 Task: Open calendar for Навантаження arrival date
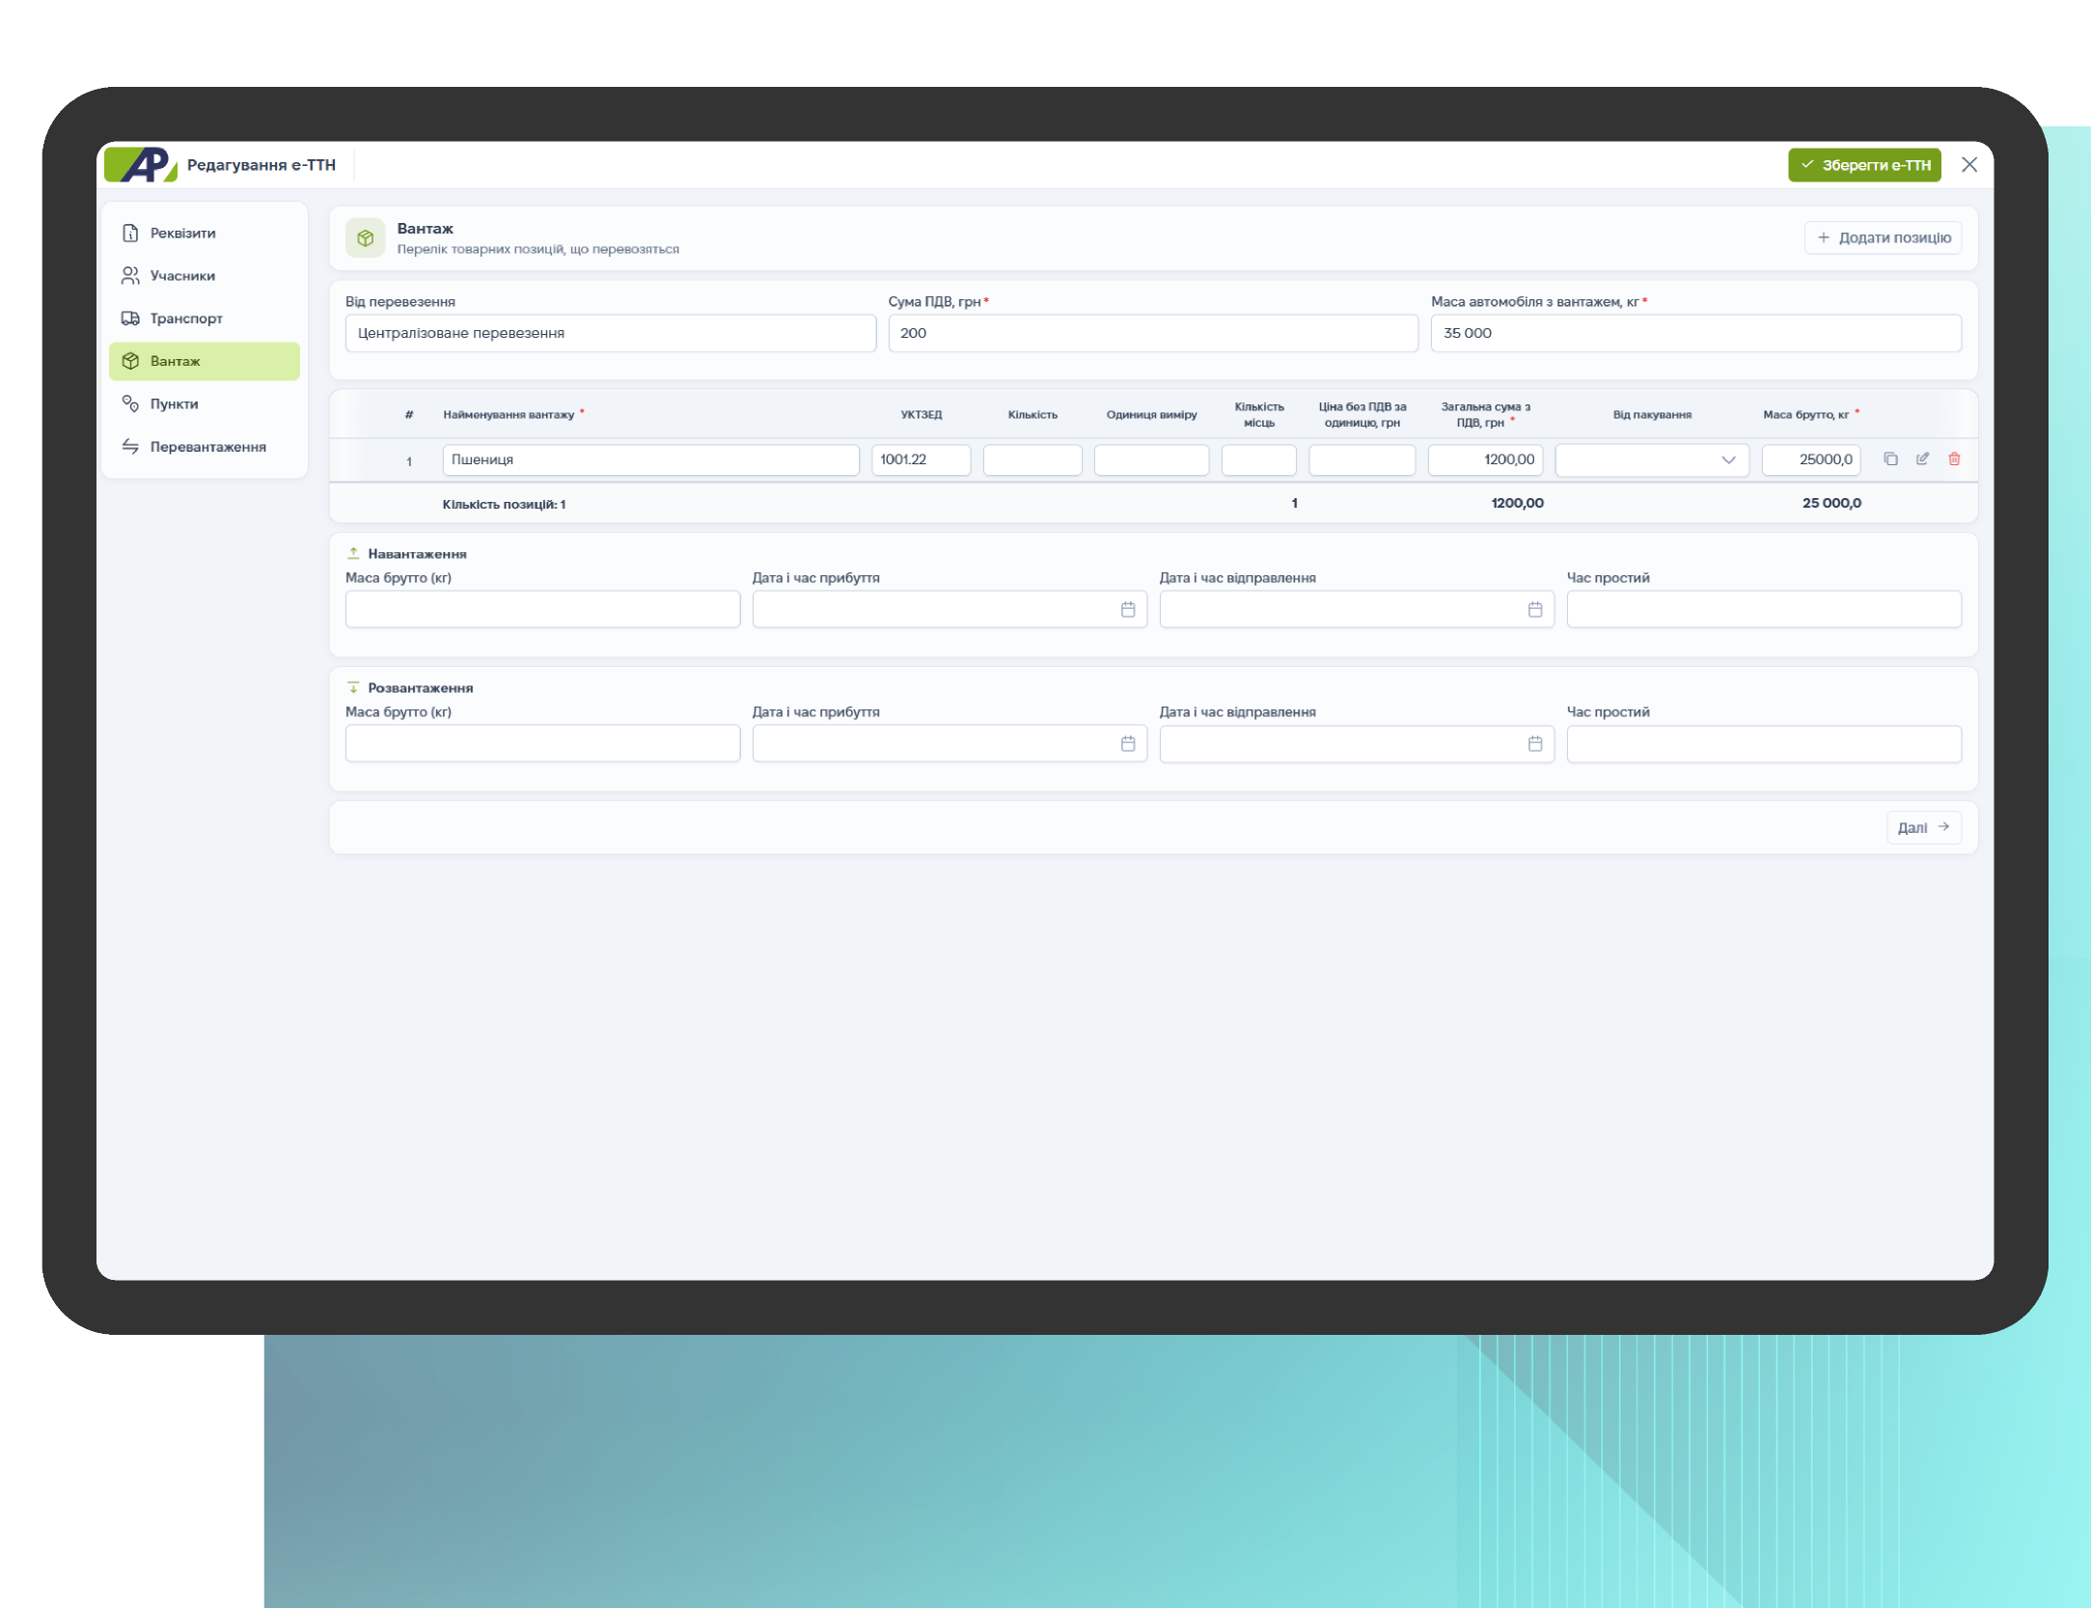[x=1127, y=609]
